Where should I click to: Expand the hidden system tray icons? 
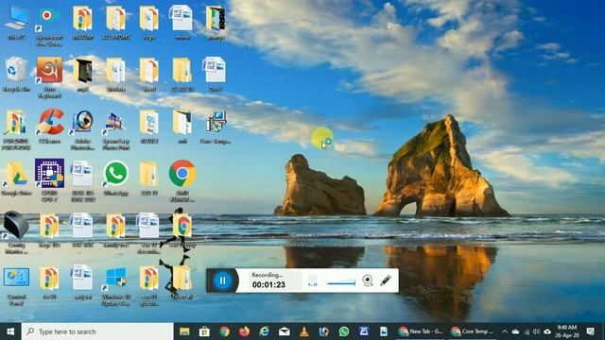click(x=505, y=331)
